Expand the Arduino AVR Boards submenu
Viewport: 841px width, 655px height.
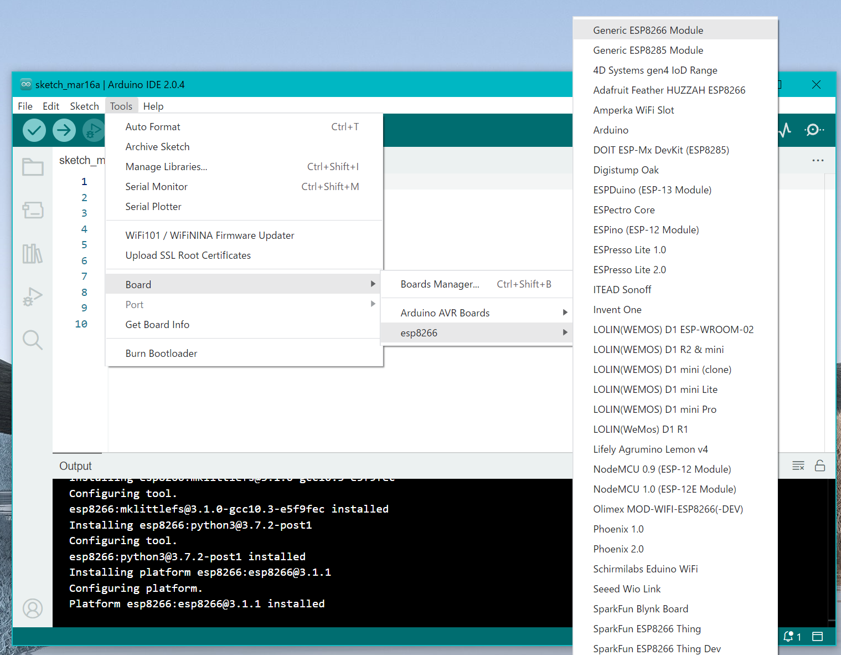[445, 312]
